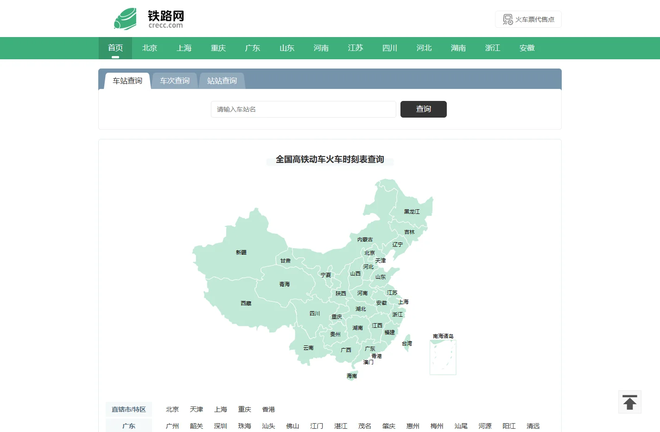Open 河北 in the green navigation bar
The width and height of the screenshot is (660, 432).
click(x=424, y=48)
